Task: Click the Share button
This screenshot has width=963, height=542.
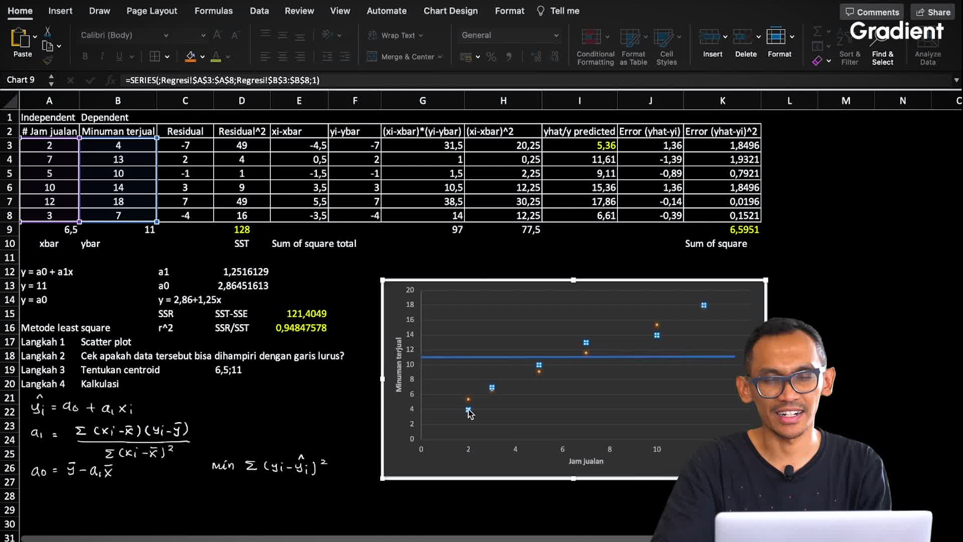Action: tap(933, 12)
